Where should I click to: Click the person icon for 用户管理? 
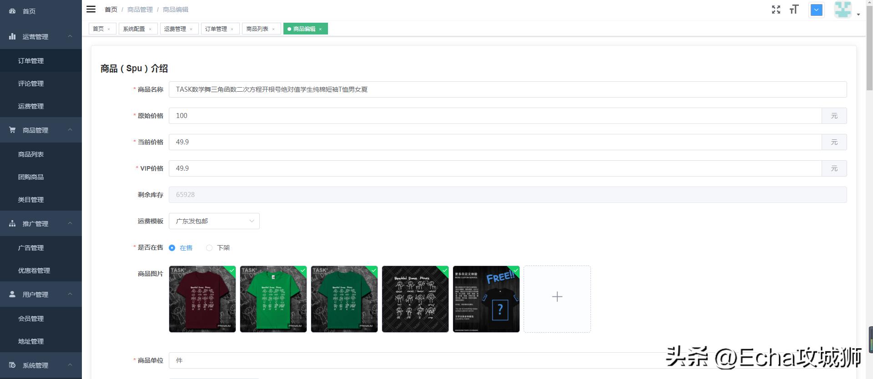click(x=12, y=294)
